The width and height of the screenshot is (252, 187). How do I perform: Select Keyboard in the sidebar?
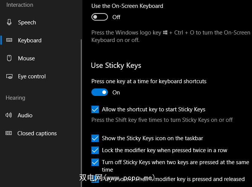tap(30, 40)
